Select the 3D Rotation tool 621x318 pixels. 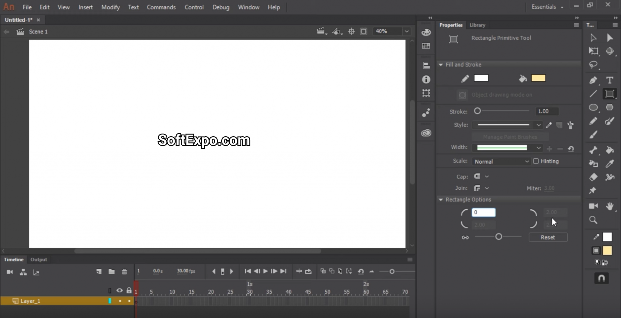pos(610,51)
